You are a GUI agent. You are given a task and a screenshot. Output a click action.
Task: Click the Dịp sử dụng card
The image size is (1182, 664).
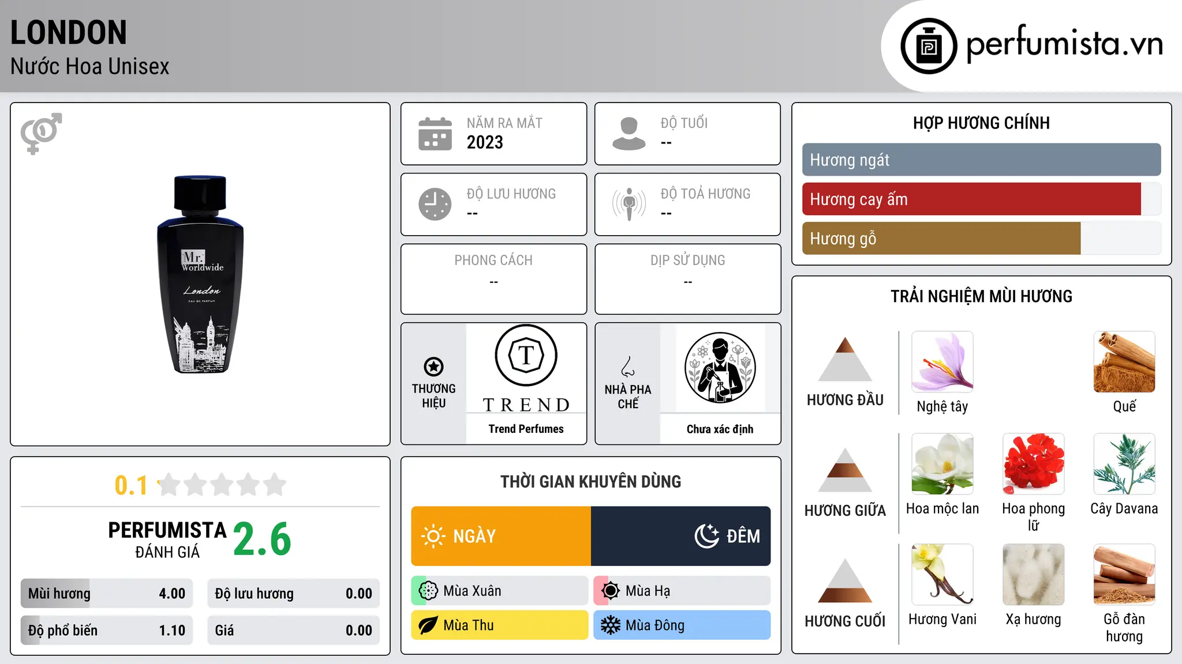(687, 279)
